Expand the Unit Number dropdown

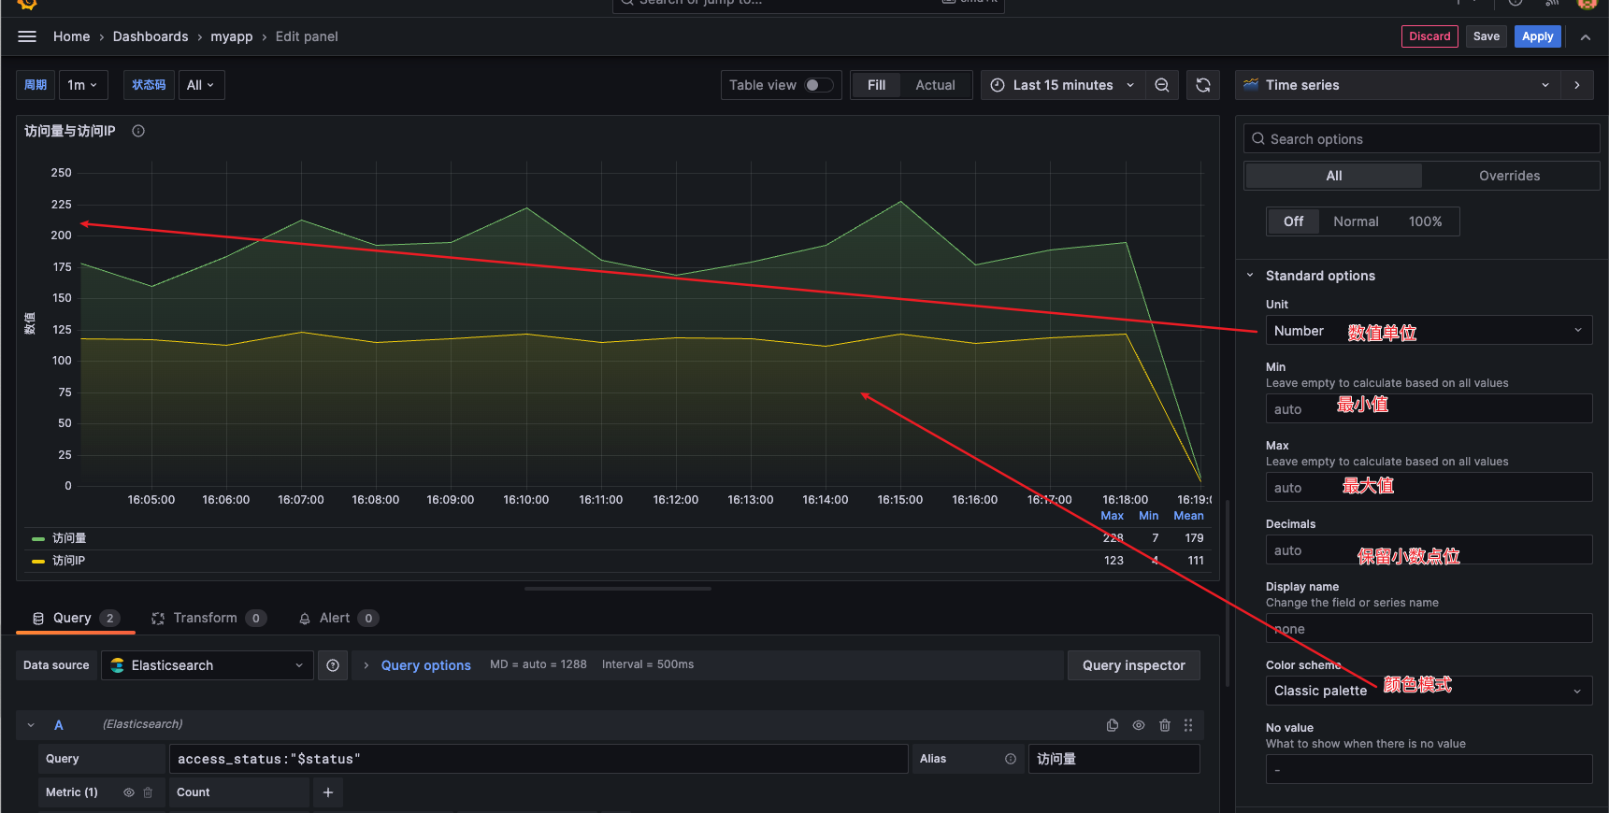pos(1428,331)
